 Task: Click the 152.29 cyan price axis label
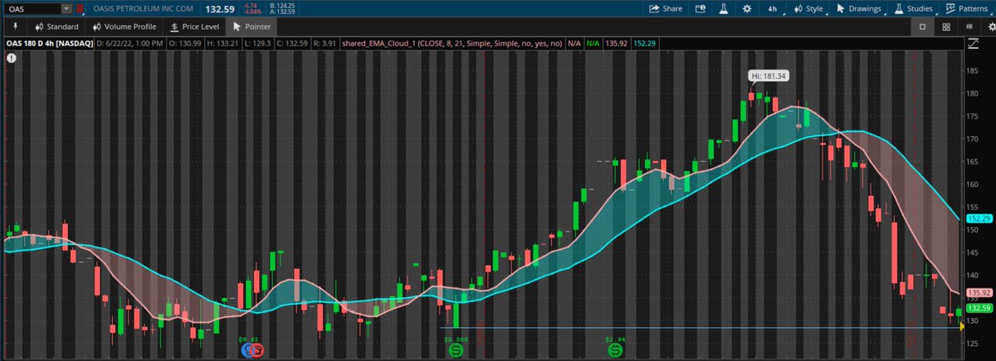[x=980, y=218]
